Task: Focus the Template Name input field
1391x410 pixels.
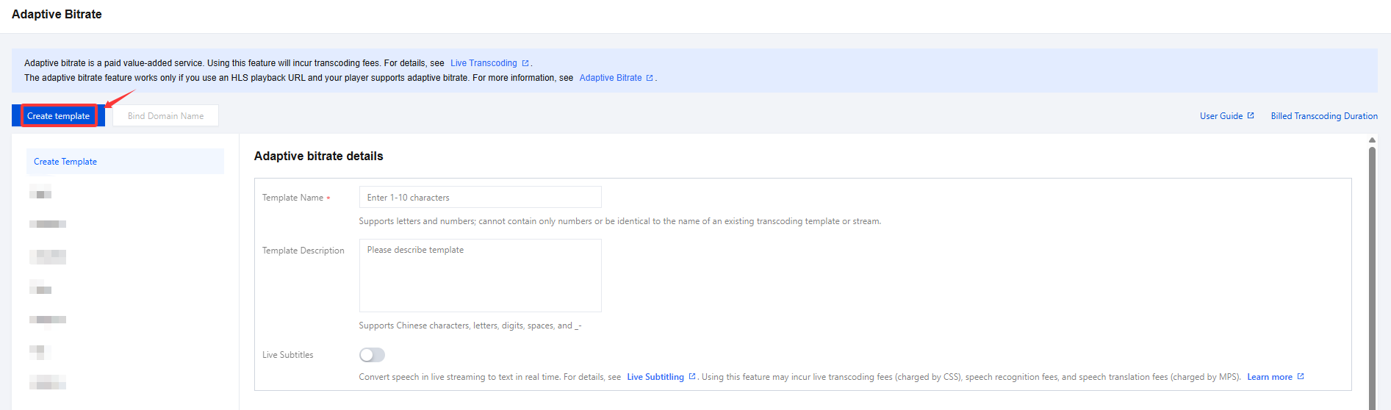Action: [480, 198]
